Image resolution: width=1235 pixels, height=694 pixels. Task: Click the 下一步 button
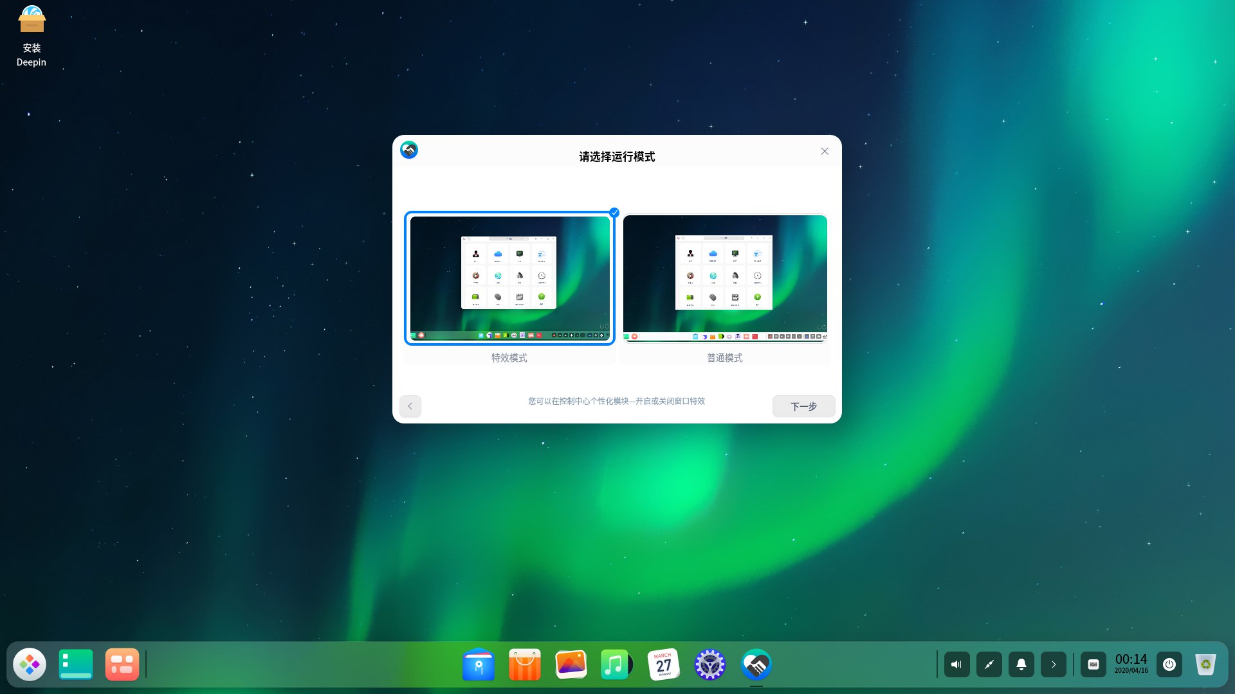(804, 406)
